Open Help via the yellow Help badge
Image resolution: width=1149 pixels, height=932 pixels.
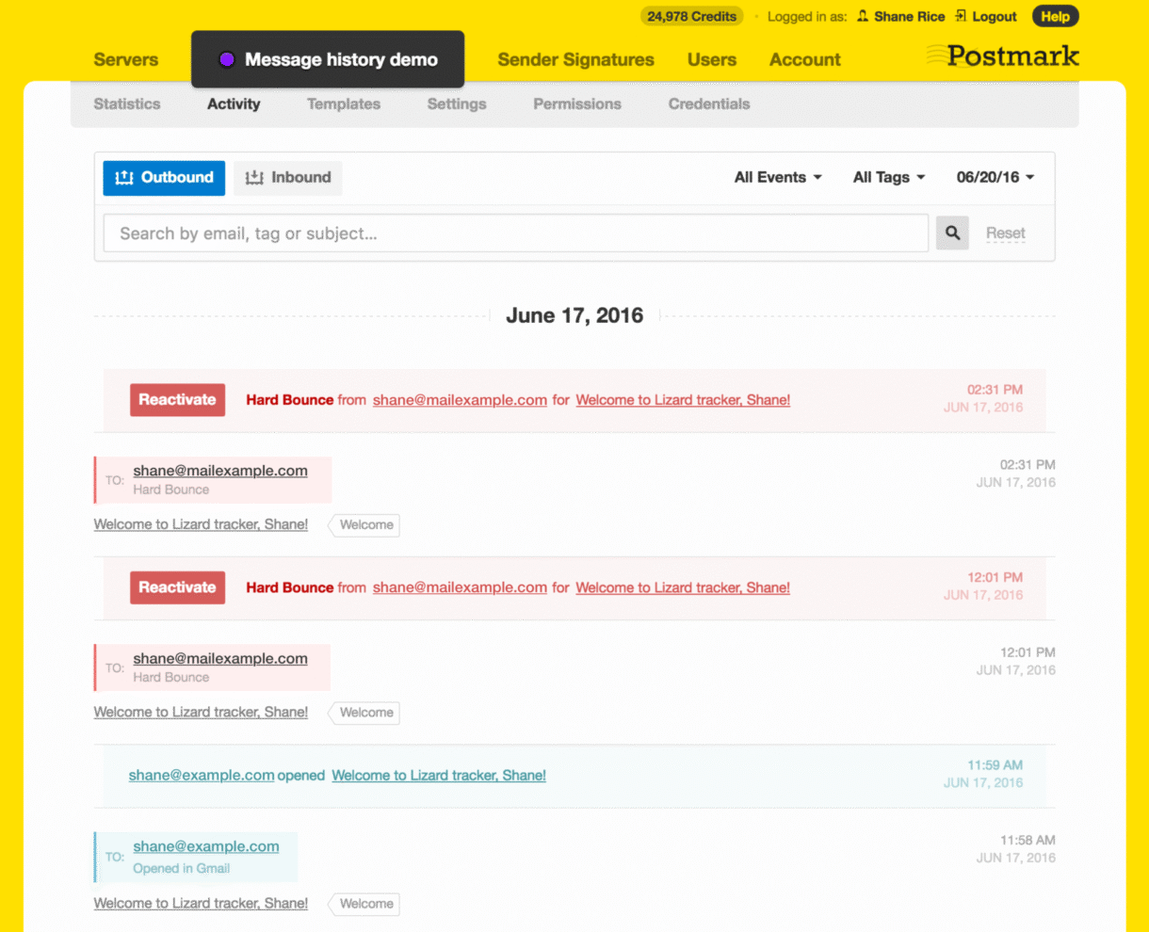click(x=1055, y=16)
